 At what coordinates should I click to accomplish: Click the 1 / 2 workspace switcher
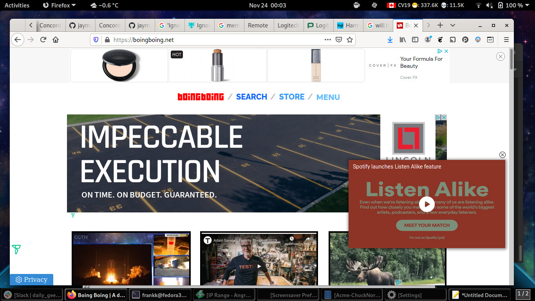(523, 294)
